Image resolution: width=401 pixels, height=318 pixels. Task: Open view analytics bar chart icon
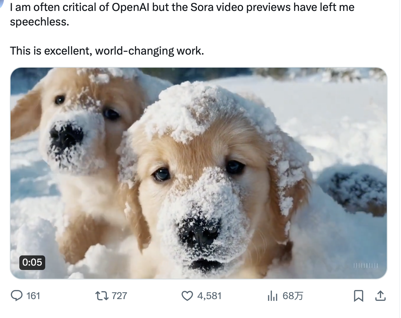click(x=272, y=296)
